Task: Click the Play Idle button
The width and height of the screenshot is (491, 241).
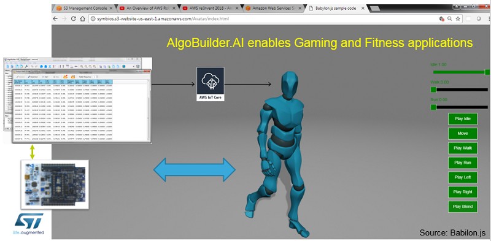Action: click(463, 119)
